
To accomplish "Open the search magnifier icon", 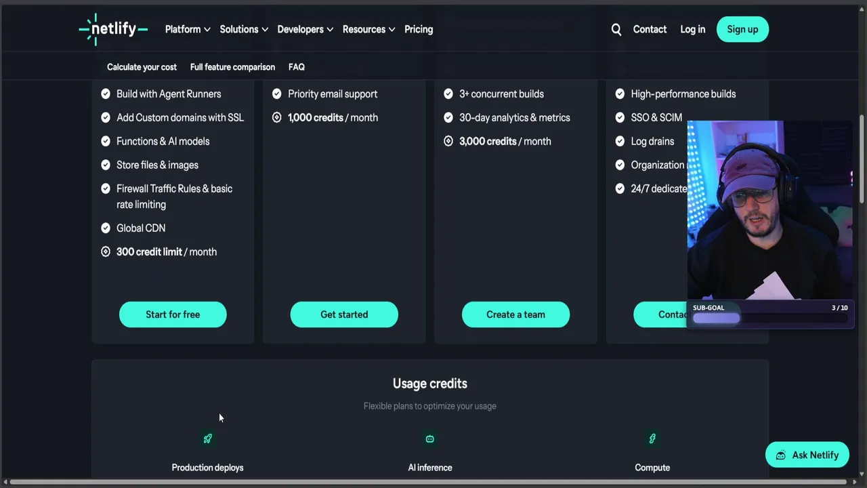I will [616, 29].
